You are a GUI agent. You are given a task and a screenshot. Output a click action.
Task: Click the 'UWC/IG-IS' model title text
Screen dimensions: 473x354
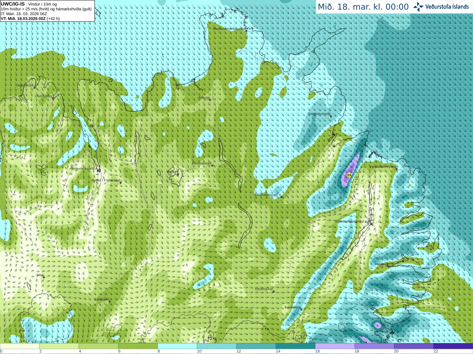tap(13, 4)
